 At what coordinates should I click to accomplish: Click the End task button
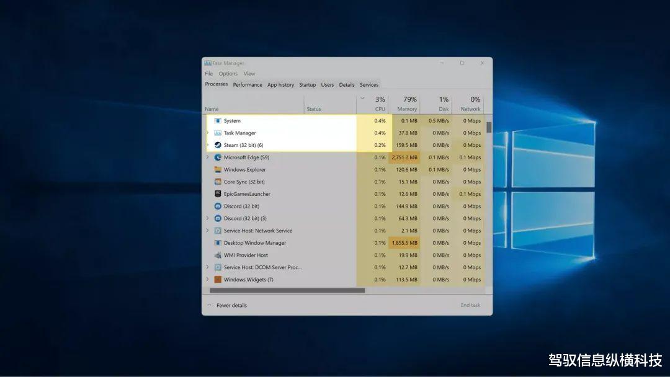(469, 305)
